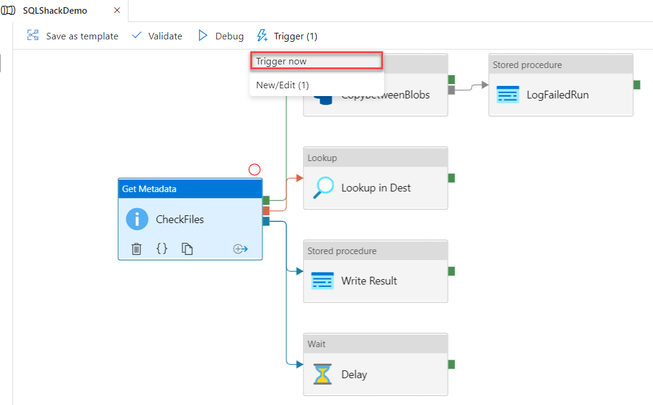
Task: Click the red failure port on CheckFiles
Action: pos(266,211)
